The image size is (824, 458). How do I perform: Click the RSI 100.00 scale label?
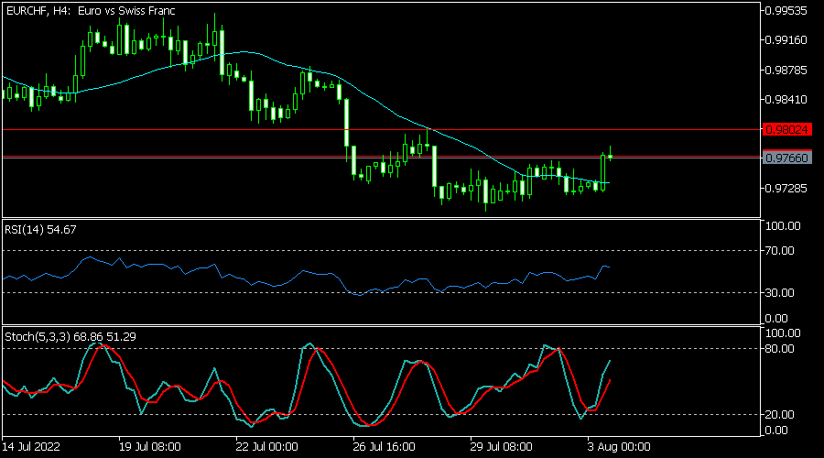tap(783, 226)
